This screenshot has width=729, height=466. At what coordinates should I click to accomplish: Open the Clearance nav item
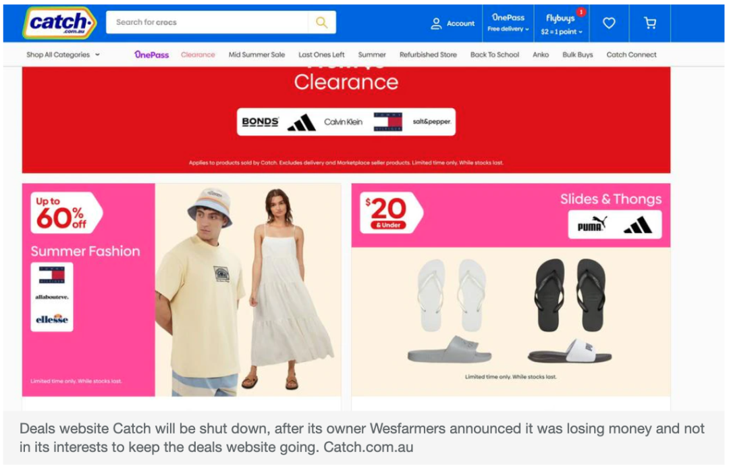tap(198, 55)
